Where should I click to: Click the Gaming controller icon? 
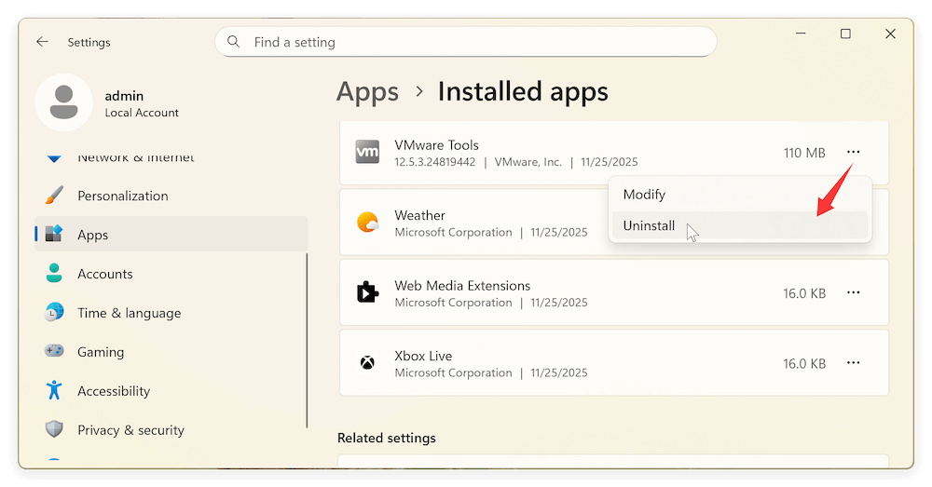tap(54, 351)
